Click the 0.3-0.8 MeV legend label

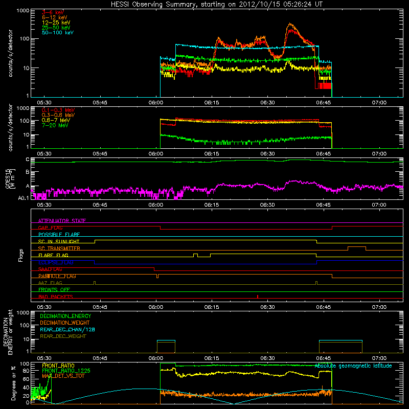click(x=58, y=115)
